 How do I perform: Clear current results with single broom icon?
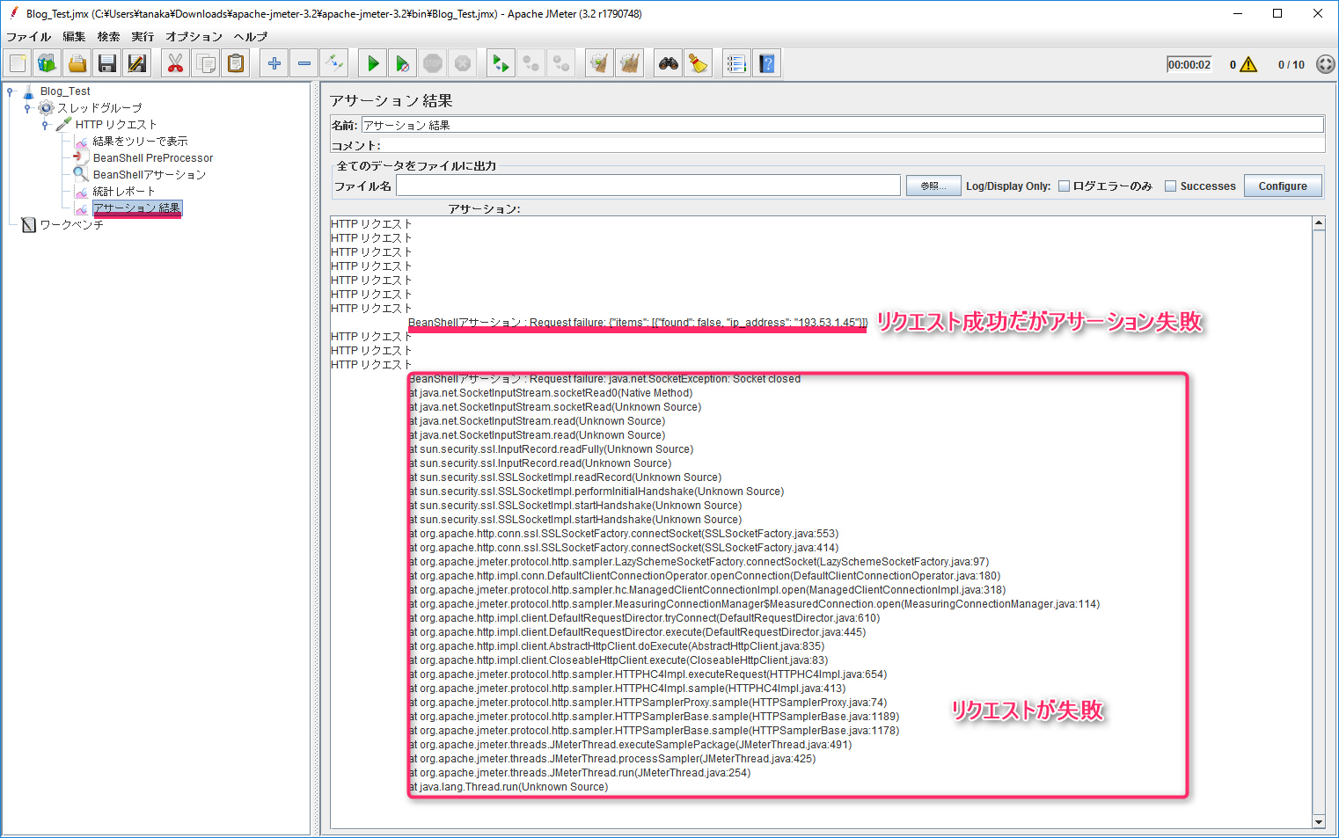coord(600,63)
